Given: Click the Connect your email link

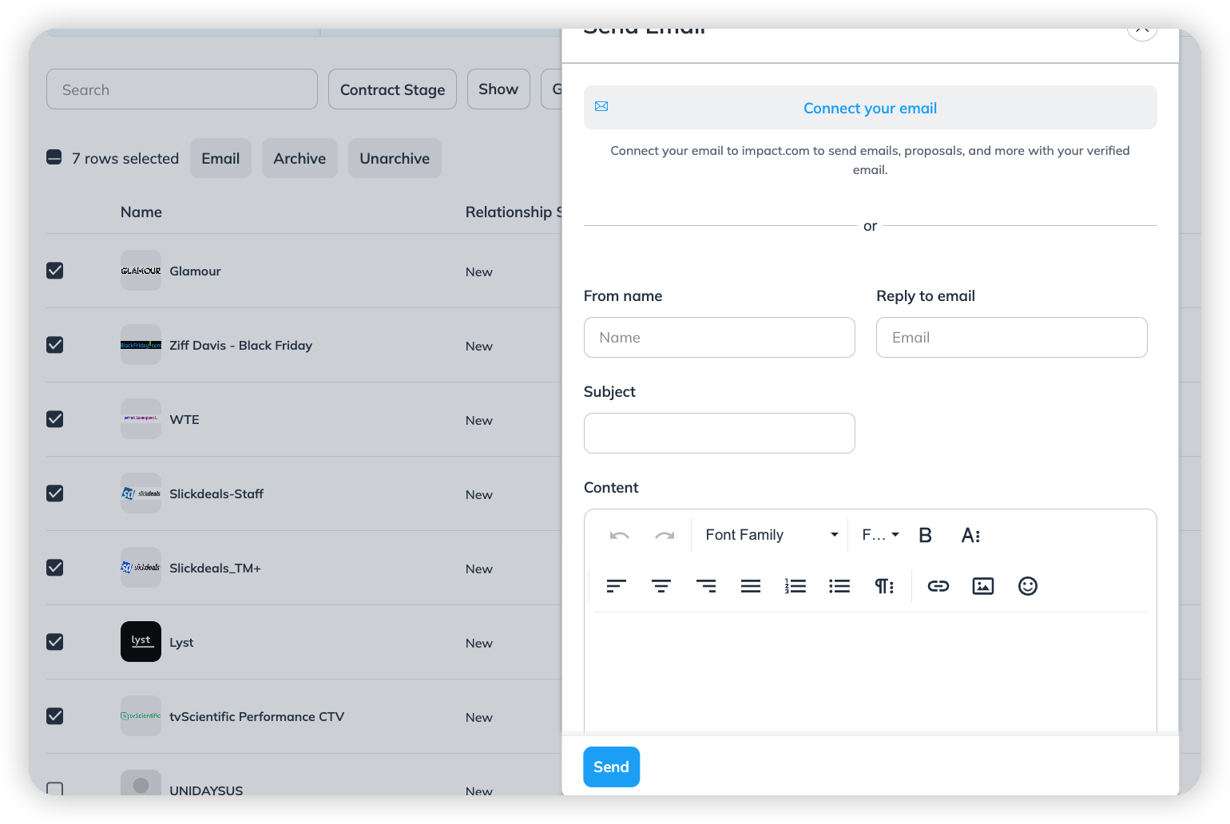Looking at the screenshot, I should pos(870,108).
